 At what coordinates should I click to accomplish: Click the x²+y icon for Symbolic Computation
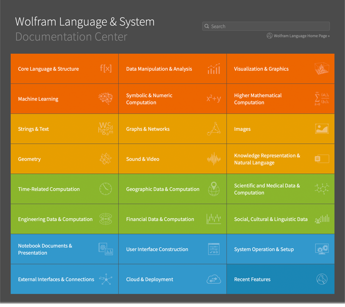point(213,98)
